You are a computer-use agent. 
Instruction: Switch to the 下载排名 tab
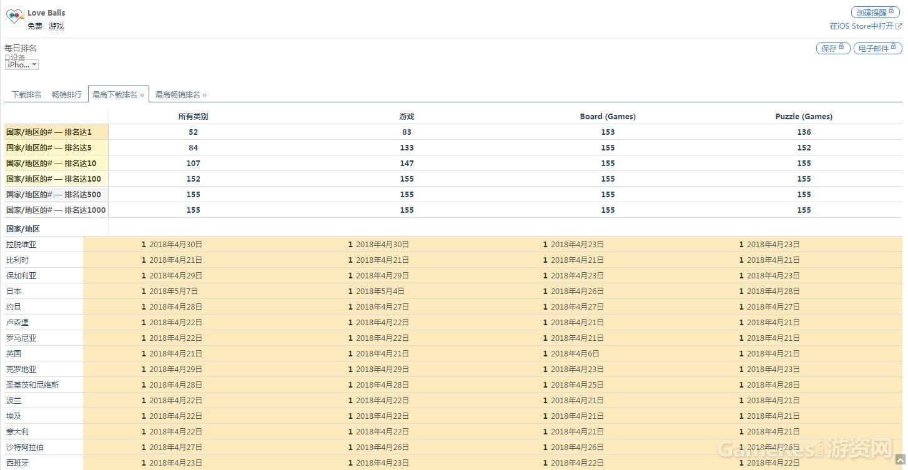[x=26, y=95]
